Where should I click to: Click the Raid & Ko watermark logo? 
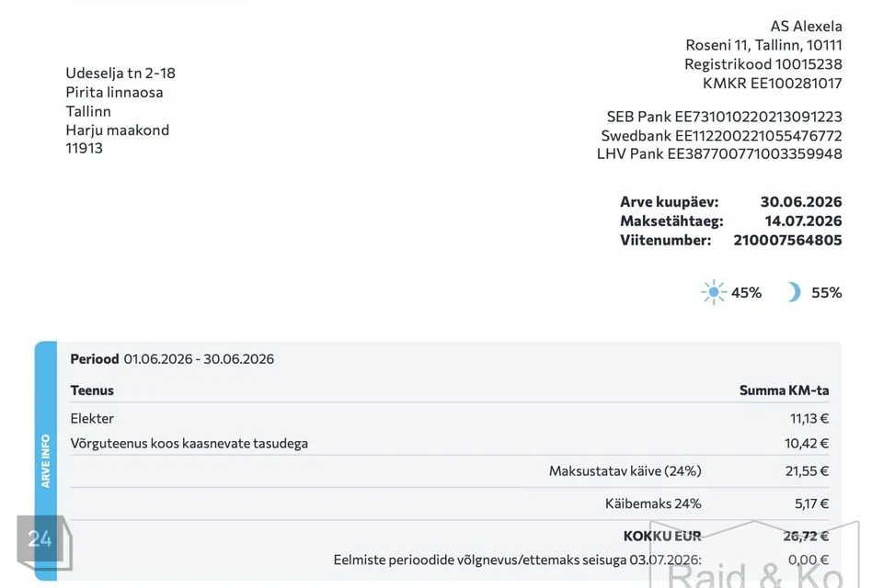coord(756,555)
